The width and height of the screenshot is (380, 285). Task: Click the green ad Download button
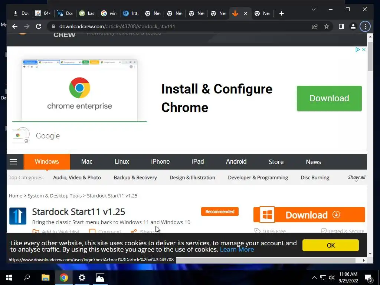329,98
